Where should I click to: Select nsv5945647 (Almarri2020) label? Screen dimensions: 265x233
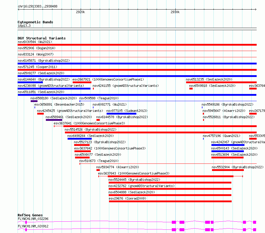[224, 111]
